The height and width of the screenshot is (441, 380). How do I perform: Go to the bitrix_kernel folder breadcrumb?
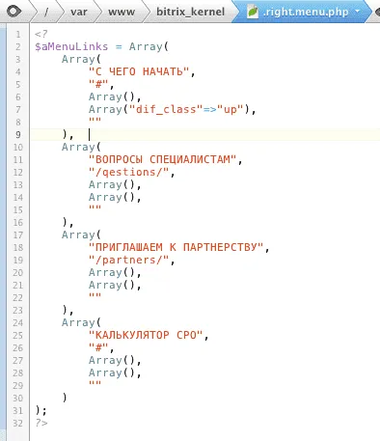(x=190, y=12)
